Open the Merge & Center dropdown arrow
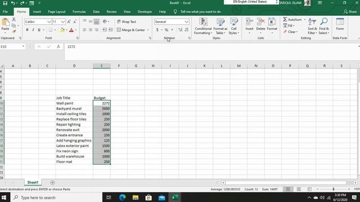 coord(148,30)
